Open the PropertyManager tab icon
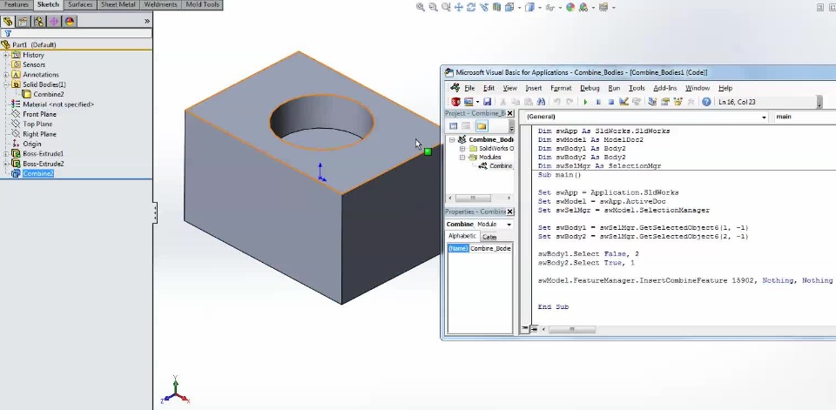Viewport: 836px width, 410px height. [x=23, y=21]
